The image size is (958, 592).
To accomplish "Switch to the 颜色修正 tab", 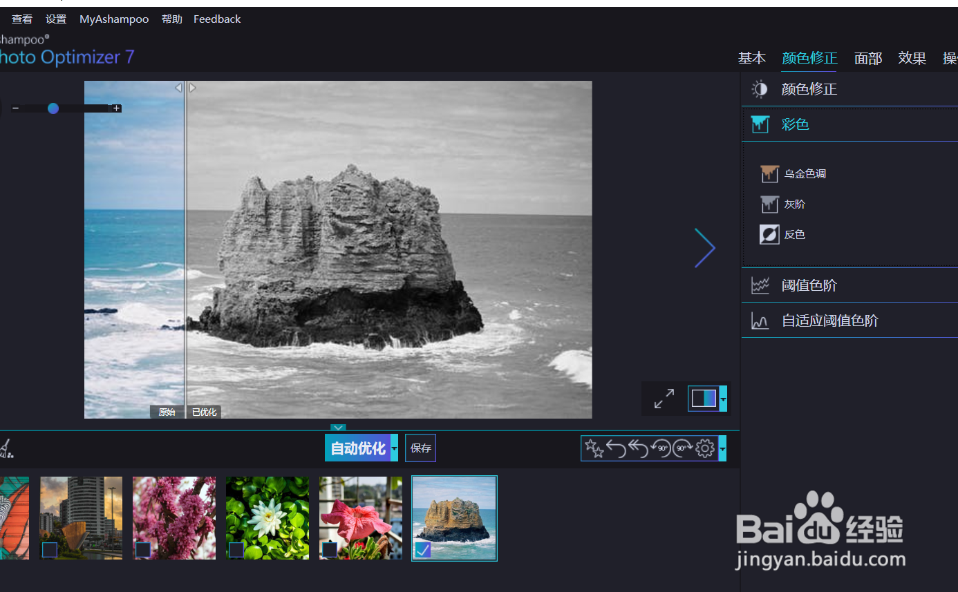I will coord(809,58).
